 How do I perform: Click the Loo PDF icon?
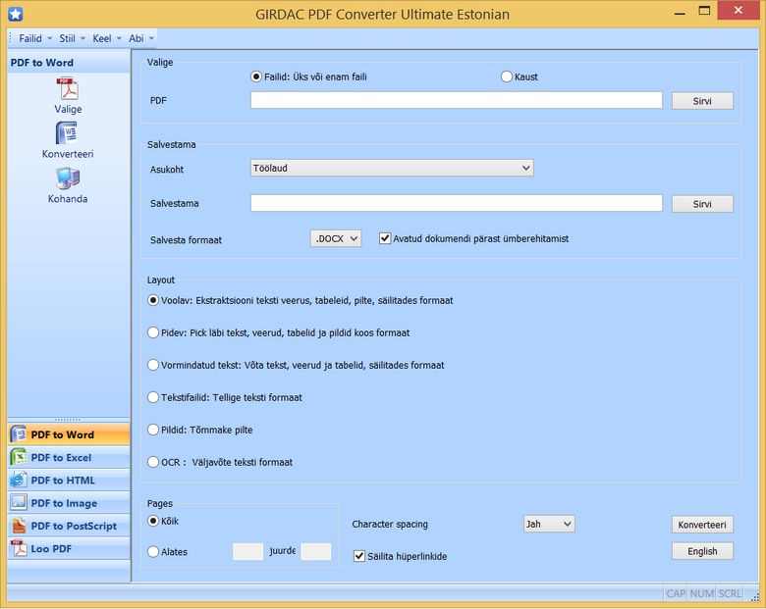(19, 548)
